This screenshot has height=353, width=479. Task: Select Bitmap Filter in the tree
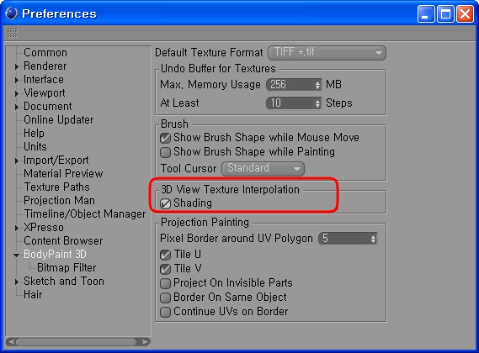point(67,268)
